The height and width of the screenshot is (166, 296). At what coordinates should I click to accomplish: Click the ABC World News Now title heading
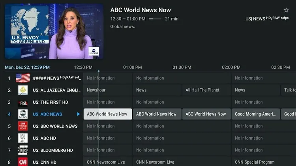tap(141, 10)
